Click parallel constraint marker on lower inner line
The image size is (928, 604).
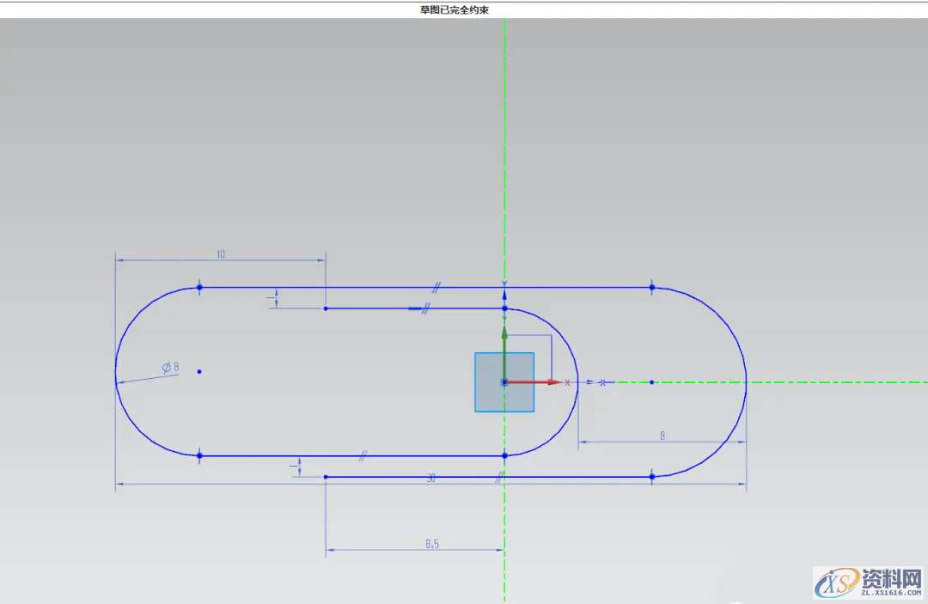click(364, 456)
